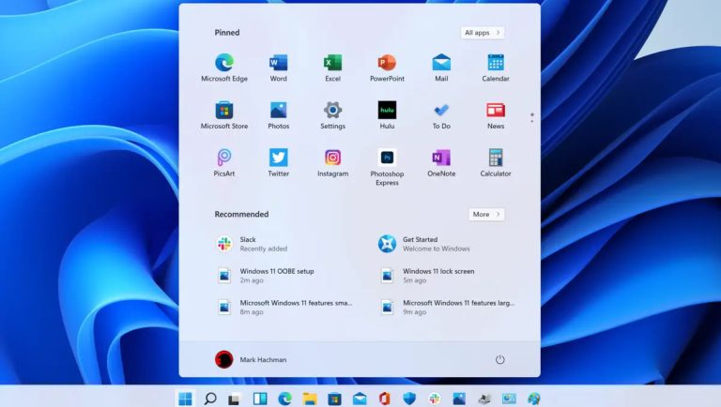
Task: Open the Calculator app
Action: click(496, 162)
